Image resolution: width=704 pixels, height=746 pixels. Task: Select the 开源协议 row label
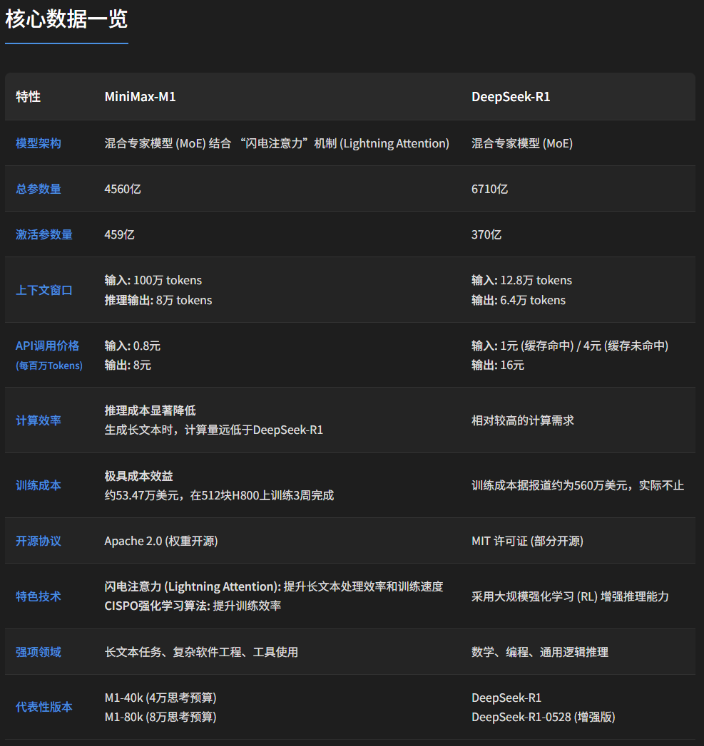point(38,541)
